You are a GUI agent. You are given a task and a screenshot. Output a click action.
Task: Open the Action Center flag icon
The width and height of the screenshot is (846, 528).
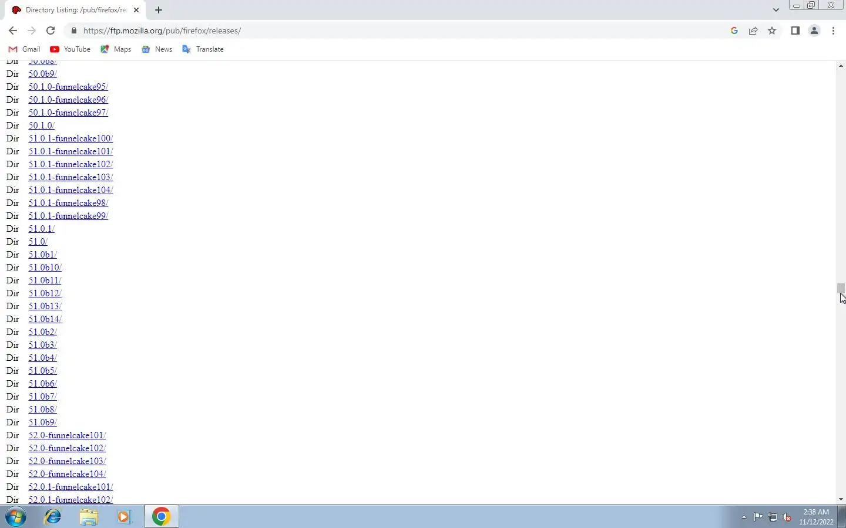758,517
